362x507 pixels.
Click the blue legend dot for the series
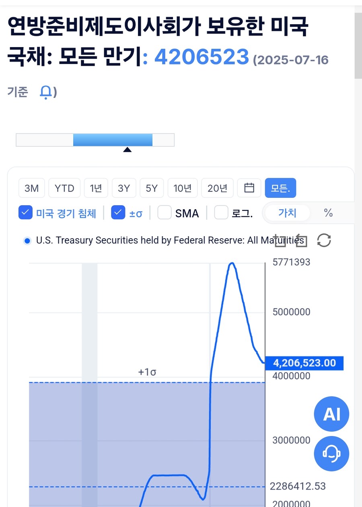tap(27, 241)
